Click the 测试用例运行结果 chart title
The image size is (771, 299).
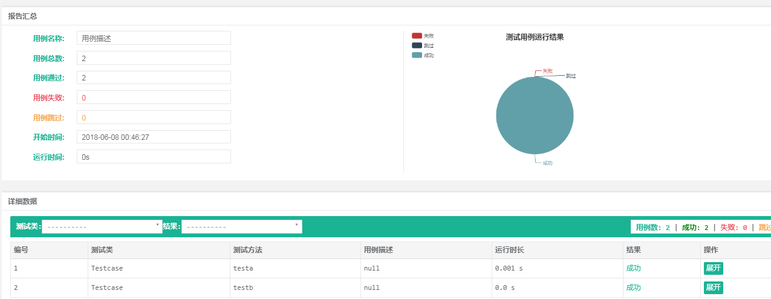pyautogui.click(x=535, y=38)
